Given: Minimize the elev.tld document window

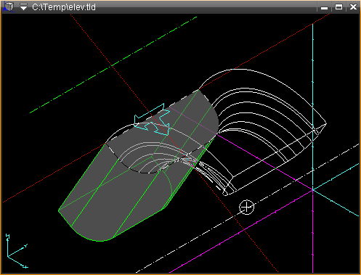Looking at the screenshot, I should click(324, 7).
